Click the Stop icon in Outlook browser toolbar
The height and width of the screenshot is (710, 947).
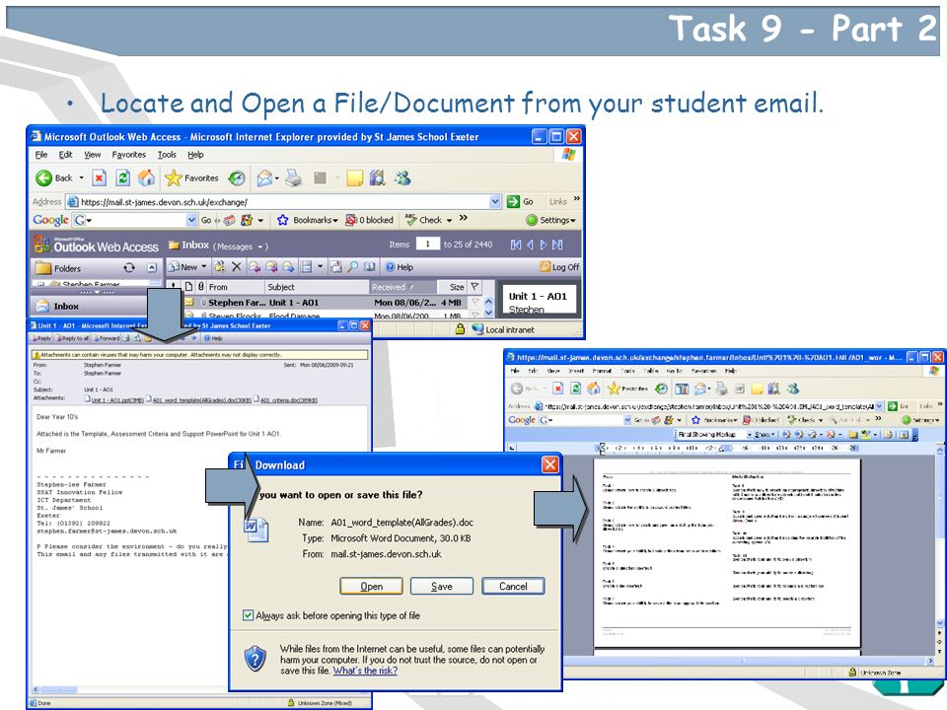tap(99, 178)
